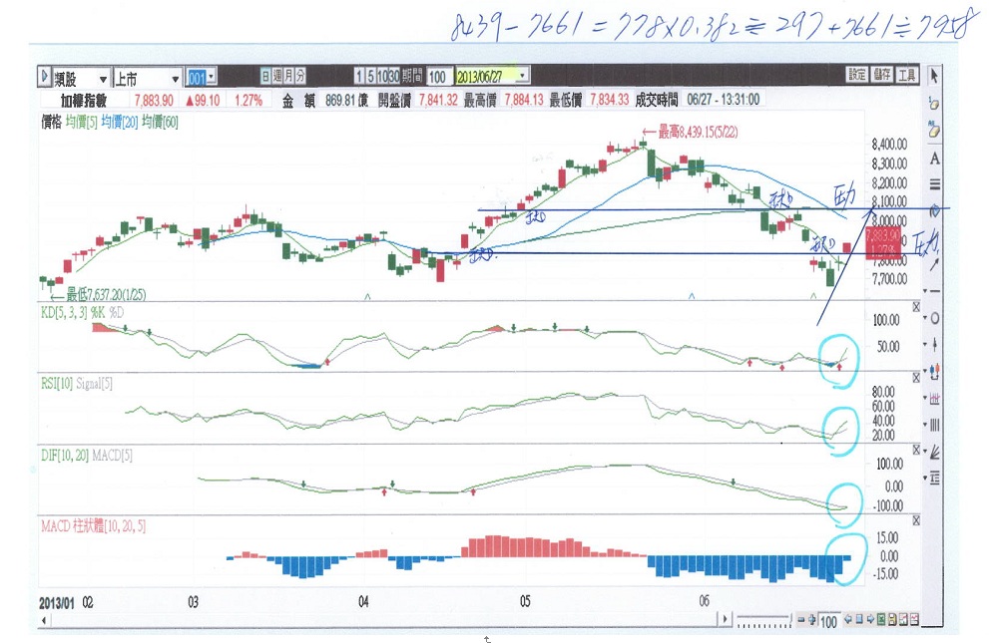
Task: Close the MACD histogram panel
Action: pyautogui.click(x=916, y=520)
